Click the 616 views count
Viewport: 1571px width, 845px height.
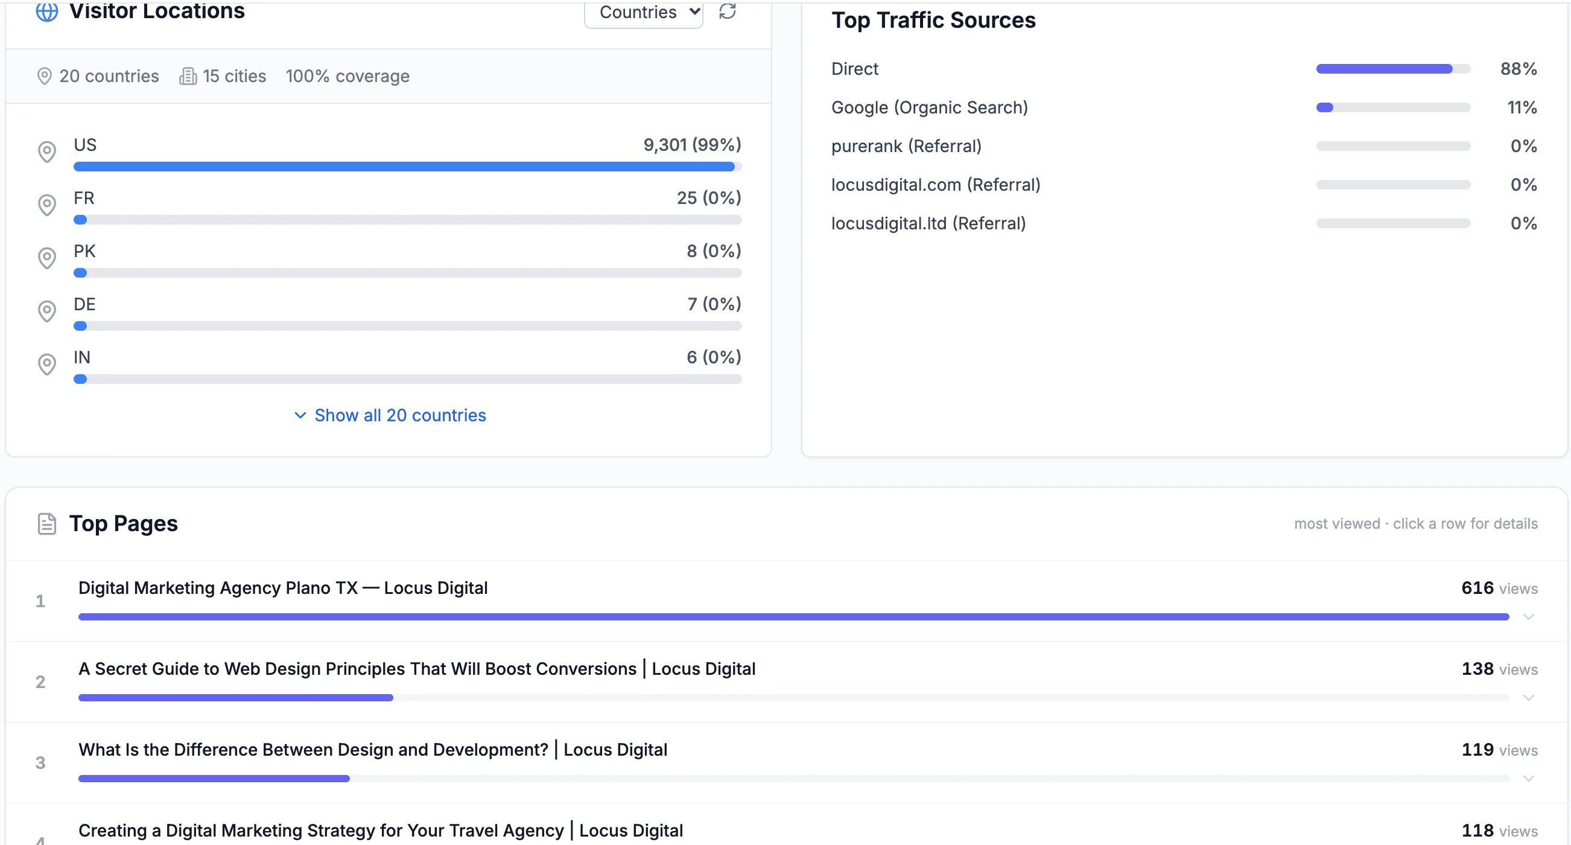click(1500, 588)
